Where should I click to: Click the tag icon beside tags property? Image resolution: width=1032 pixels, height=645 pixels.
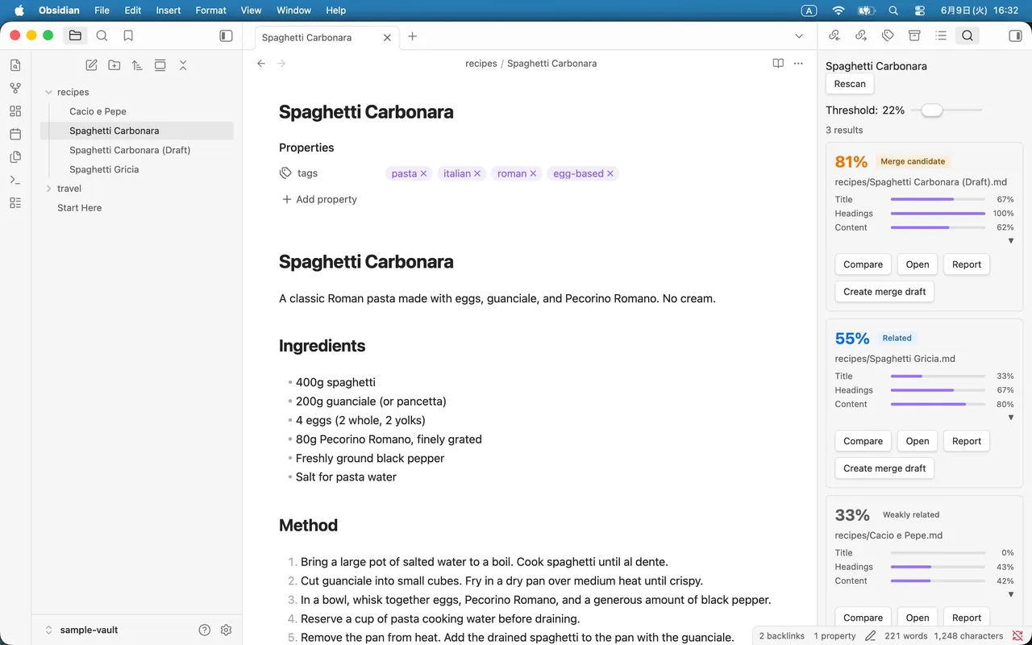285,173
